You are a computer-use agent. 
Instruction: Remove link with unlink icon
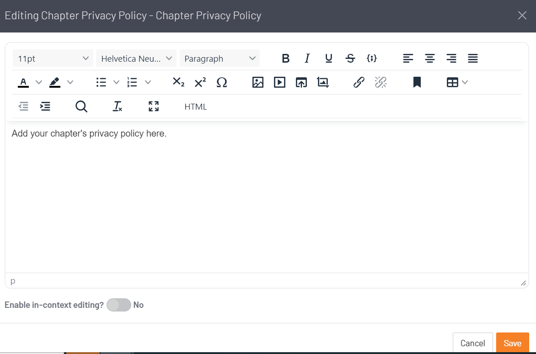point(381,82)
